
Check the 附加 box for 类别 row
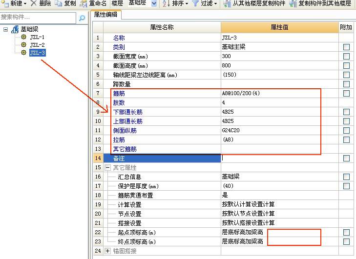(x=346, y=47)
